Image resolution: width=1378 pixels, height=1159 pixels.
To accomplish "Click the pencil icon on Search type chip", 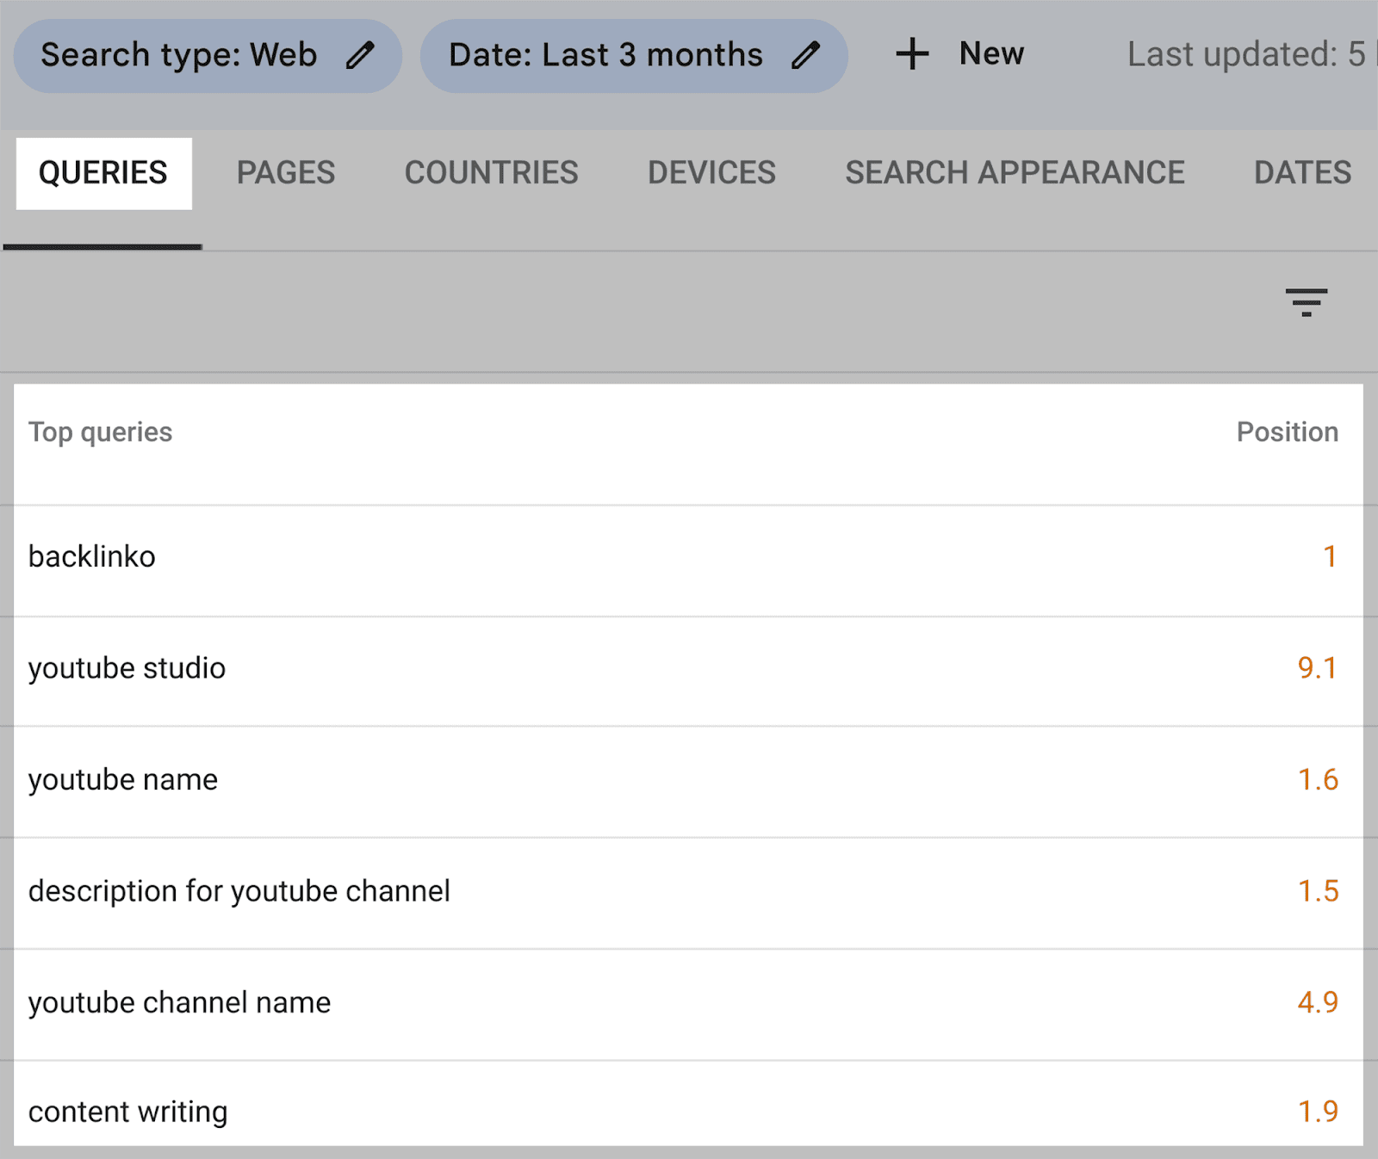I will pos(360,55).
